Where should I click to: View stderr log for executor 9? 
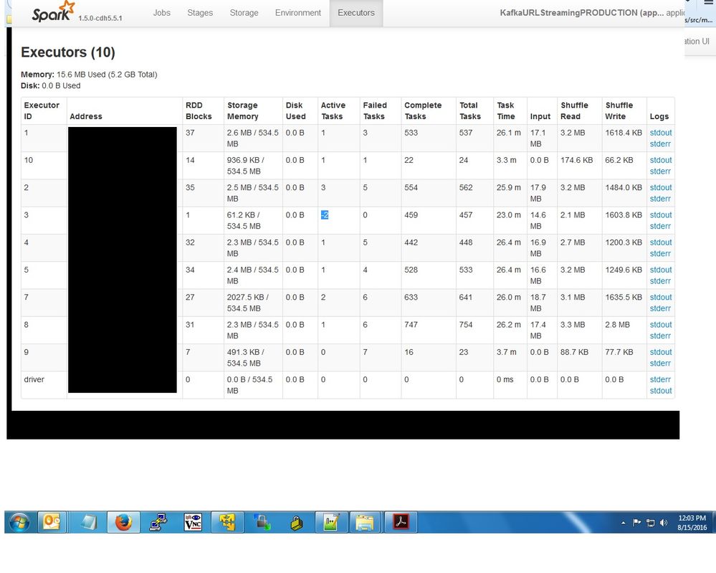pyautogui.click(x=660, y=364)
